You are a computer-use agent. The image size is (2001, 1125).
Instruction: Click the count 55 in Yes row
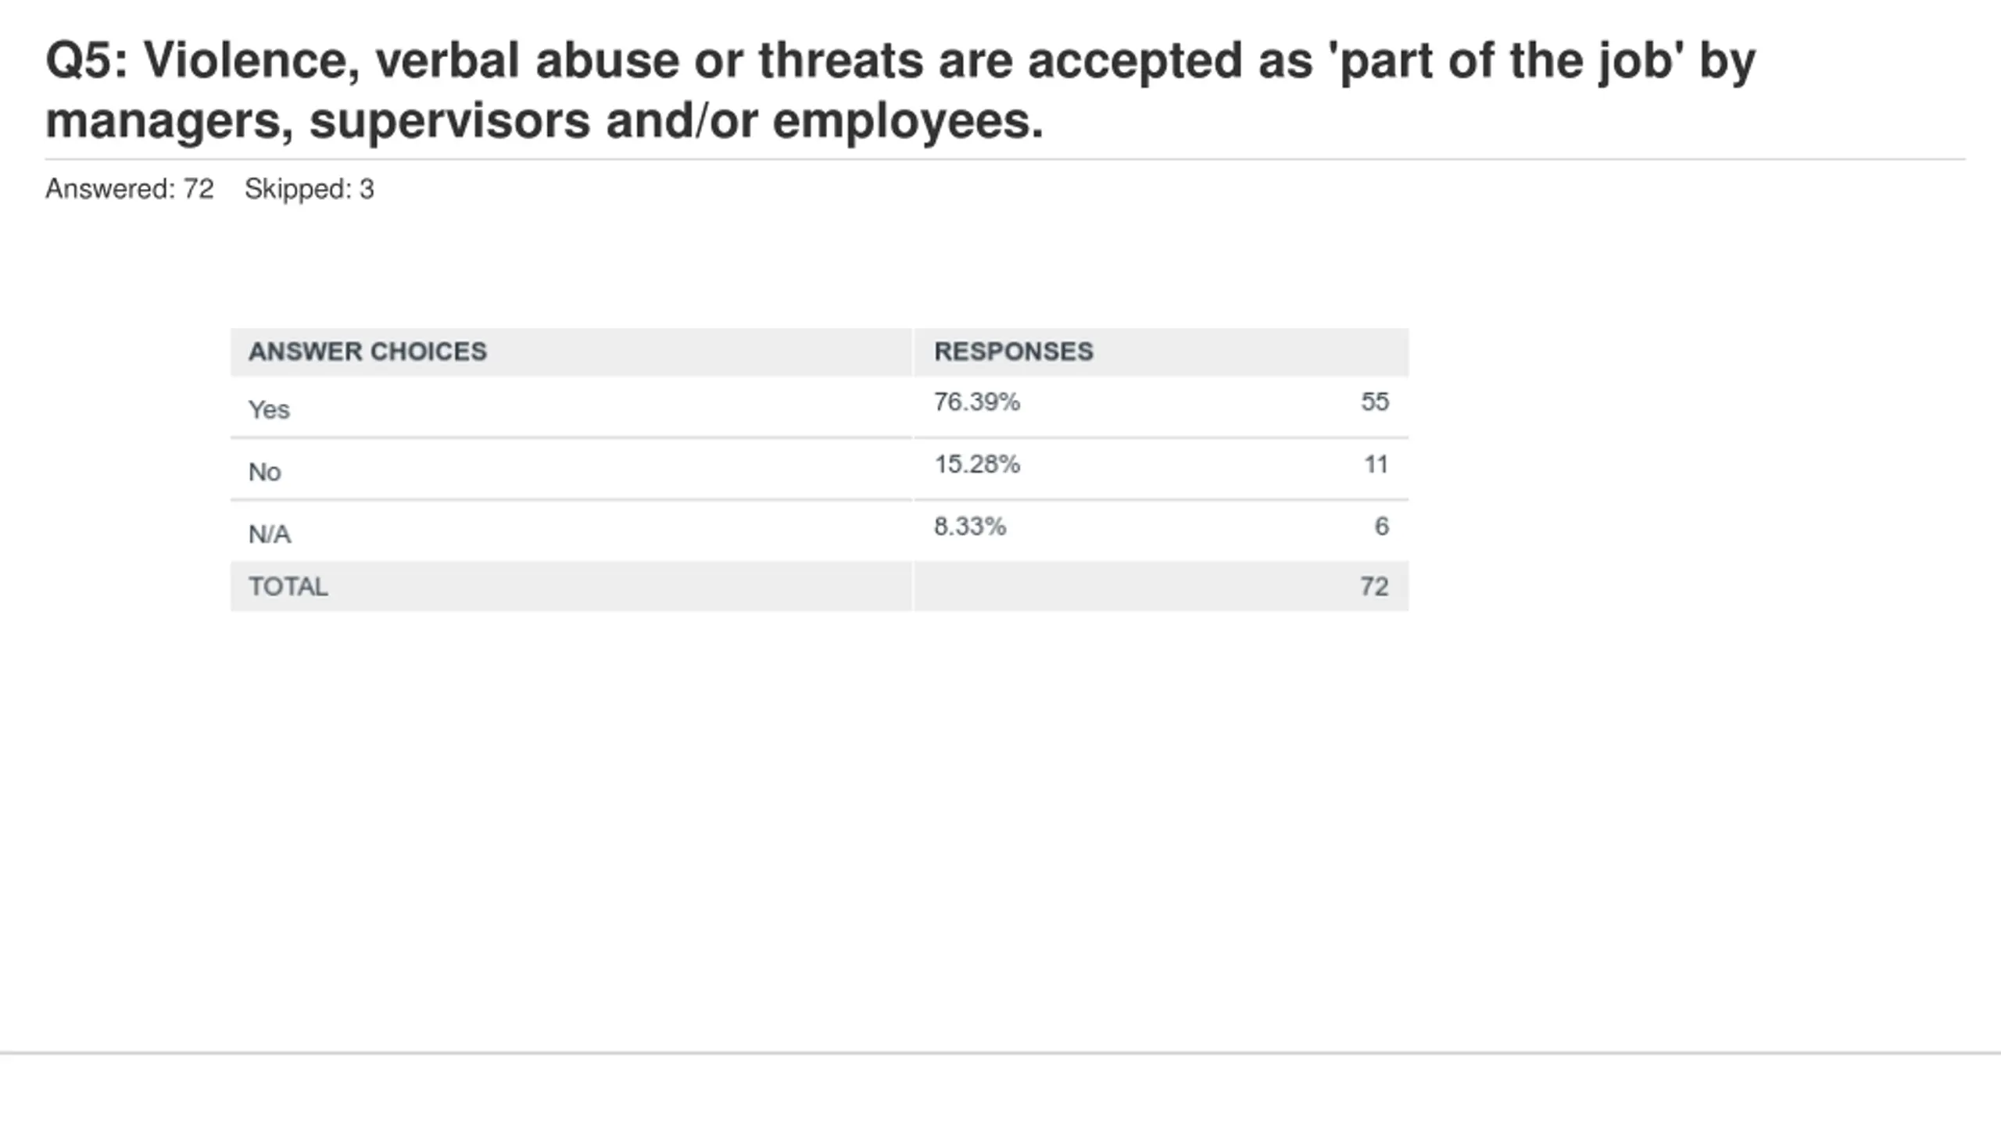coord(1375,402)
